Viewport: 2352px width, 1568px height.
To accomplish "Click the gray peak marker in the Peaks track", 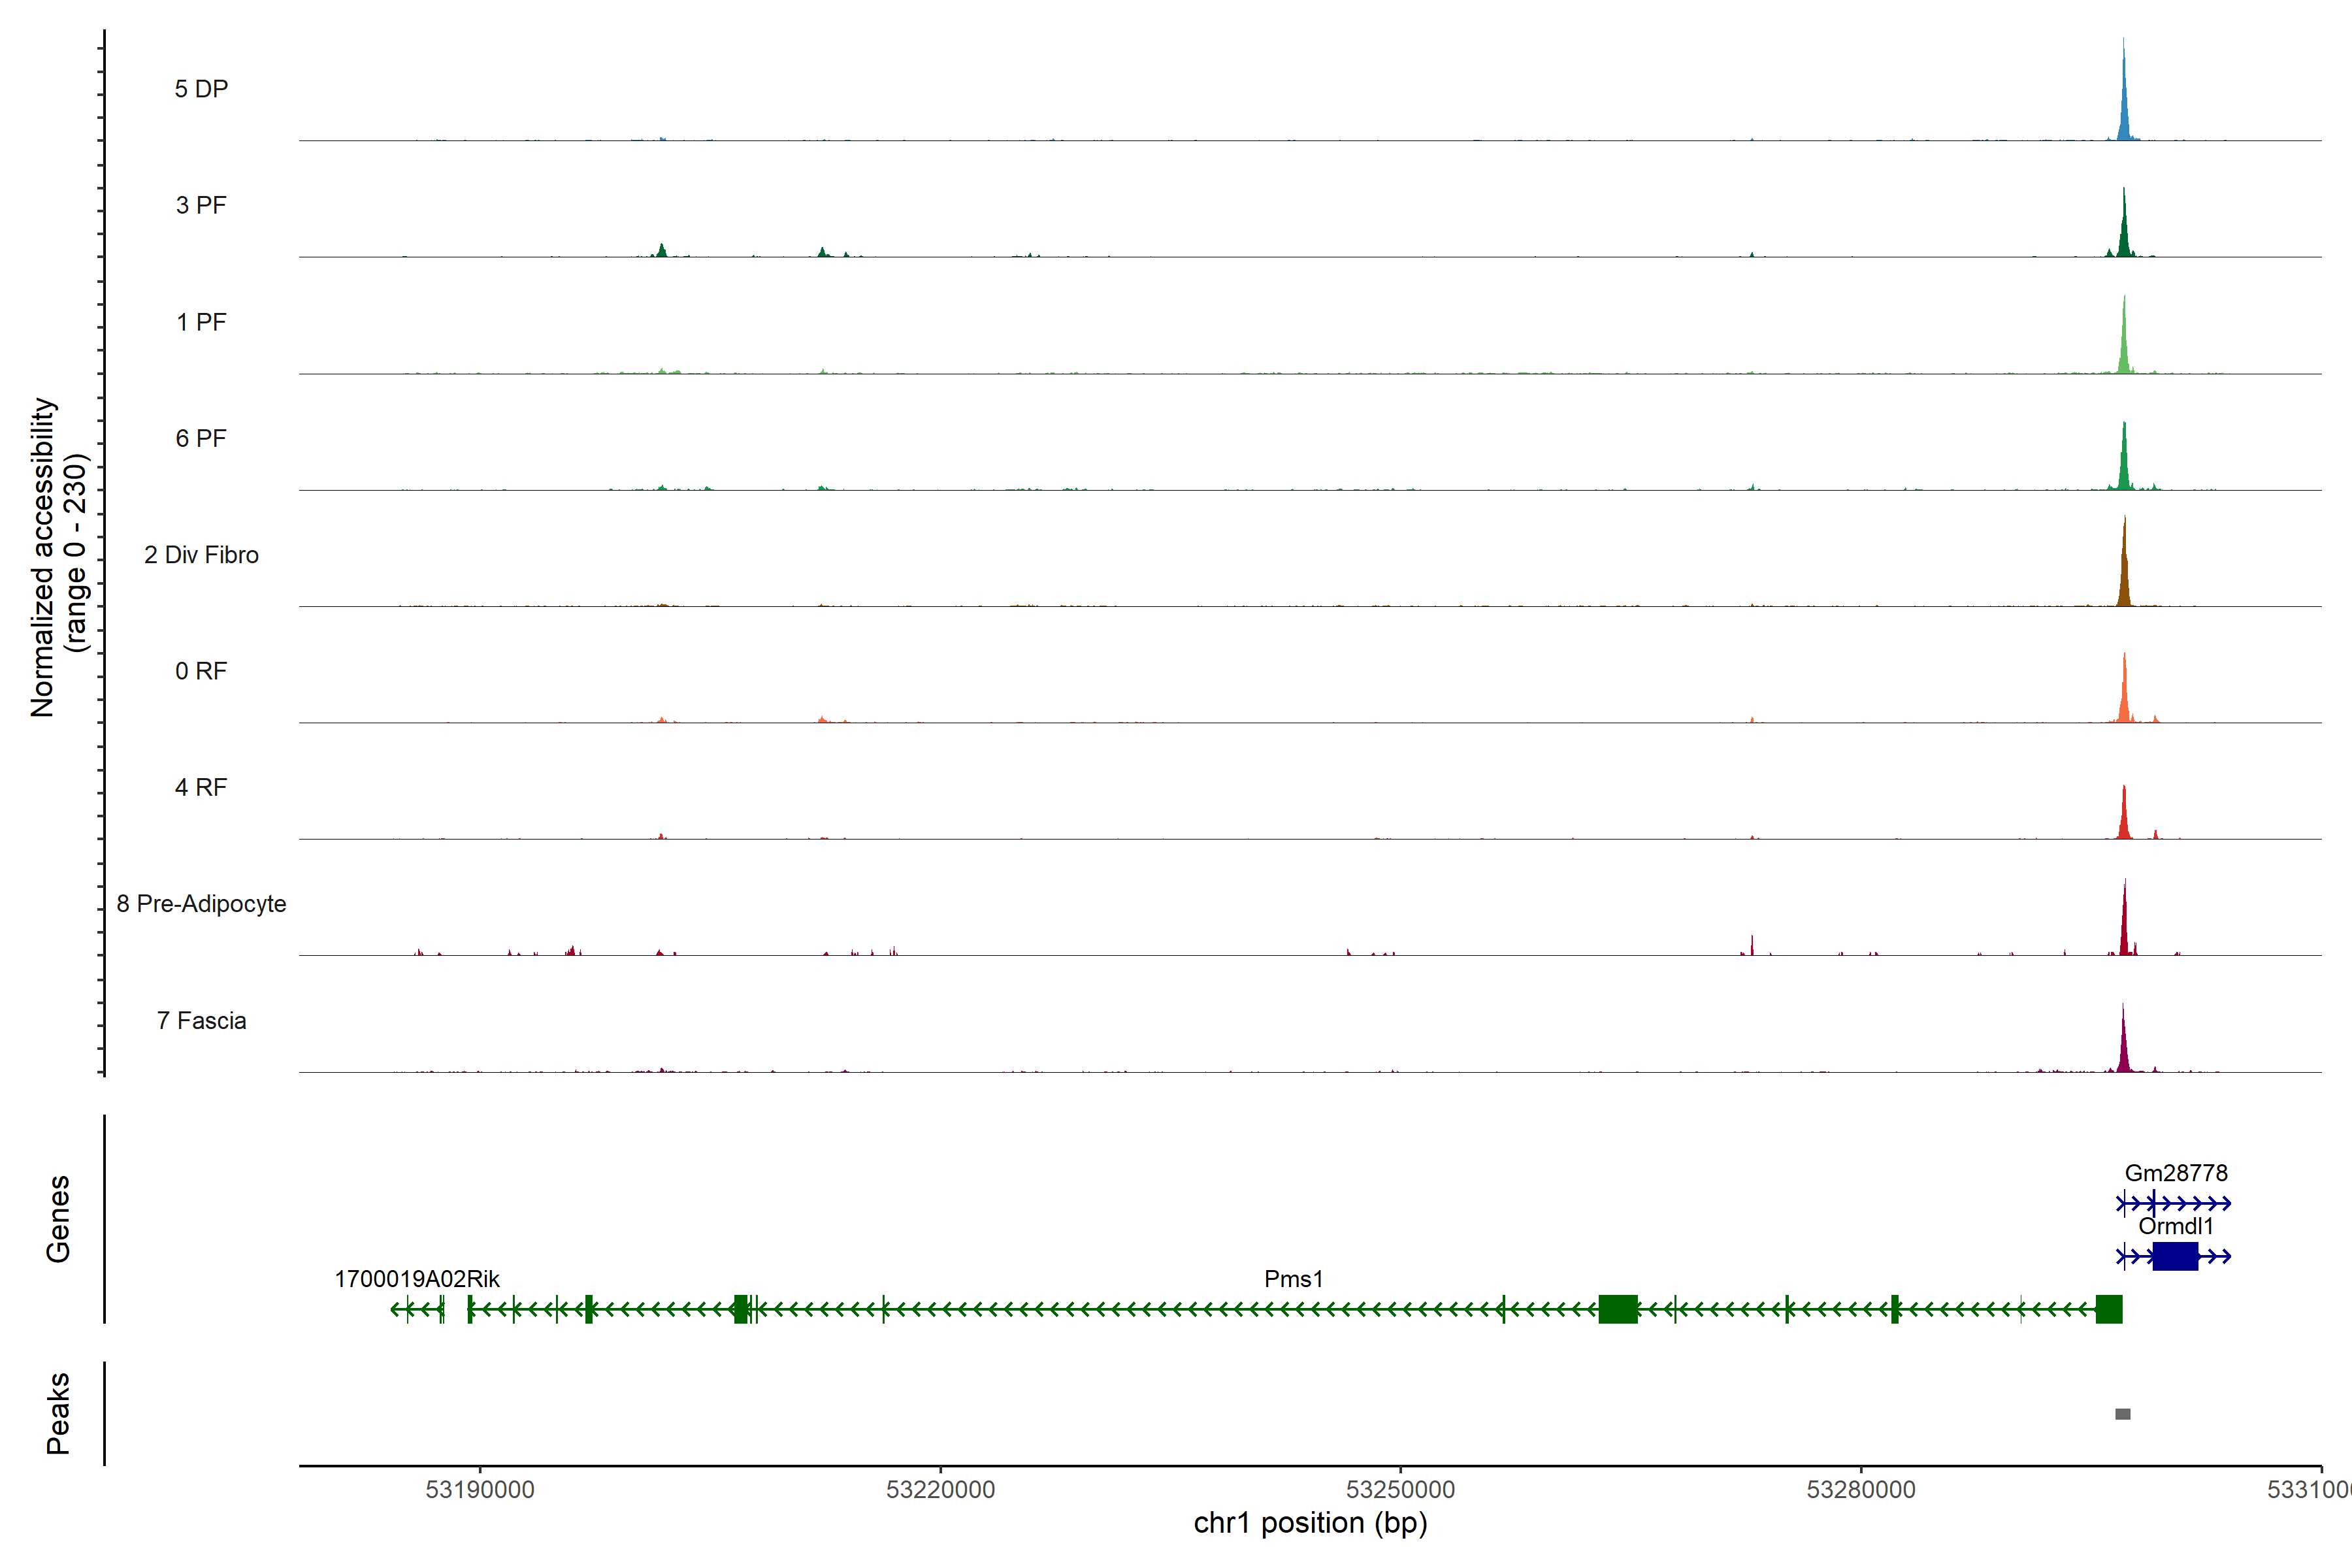I will tap(2122, 1413).
